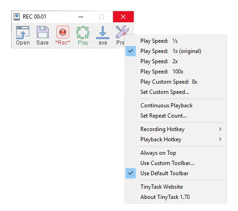238x211 pixels.
Task: Open Set Repeat Count dialog
Action: coord(176,116)
